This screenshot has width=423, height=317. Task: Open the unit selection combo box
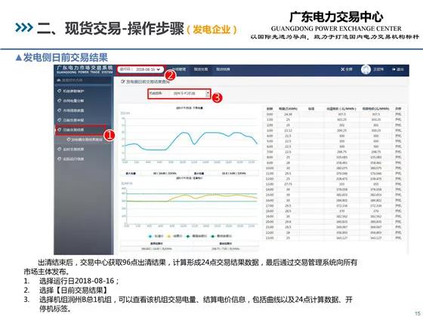[x=179, y=94]
